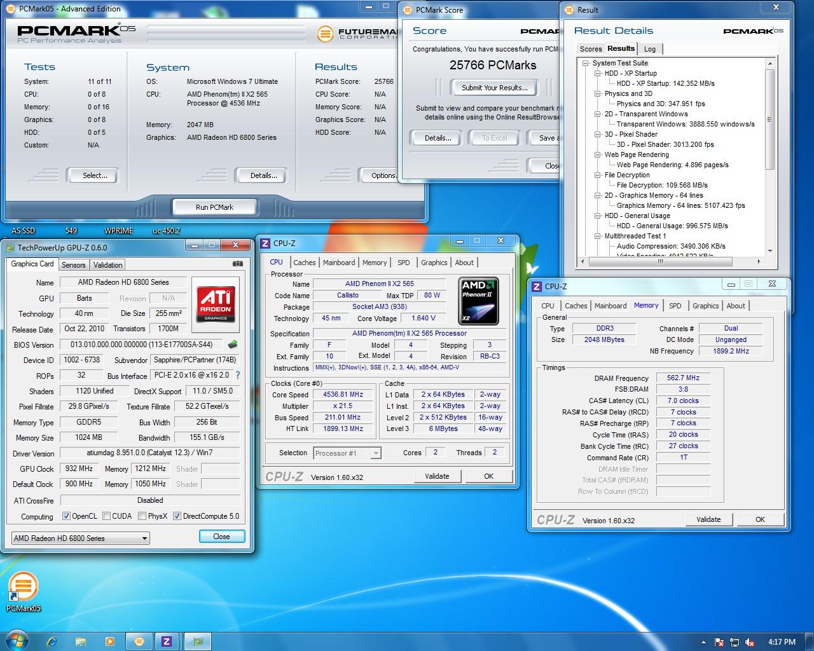Image resolution: width=814 pixels, height=651 pixels.
Task: Collapse the 2D - Transparent Windows node
Action: click(x=598, y=114)
